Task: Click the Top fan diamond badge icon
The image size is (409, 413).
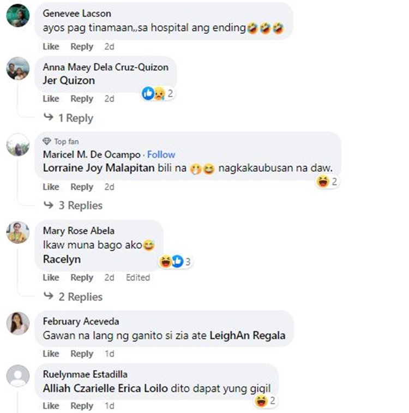Action: click(46, 141)
